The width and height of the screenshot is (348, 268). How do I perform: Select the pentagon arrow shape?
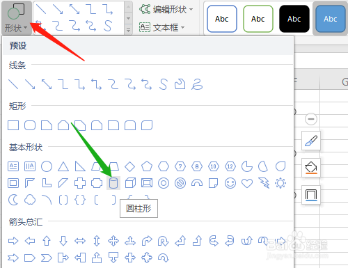[30, 258]
